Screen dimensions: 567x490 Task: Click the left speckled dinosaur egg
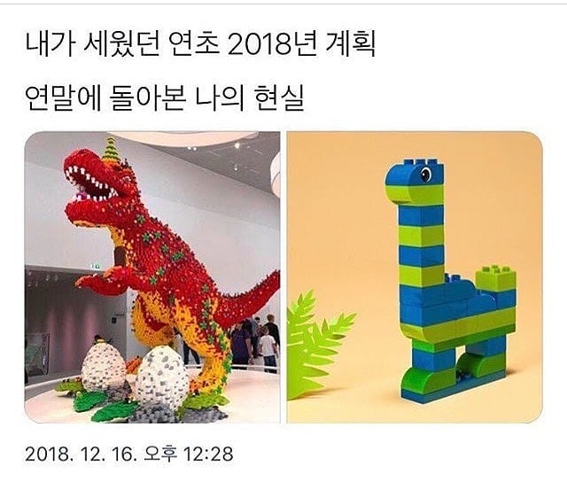(x=104, y=367)
